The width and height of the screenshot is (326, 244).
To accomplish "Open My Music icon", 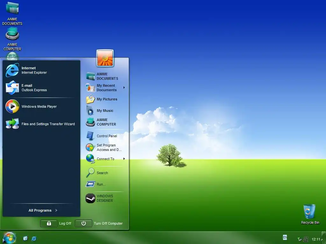I will 90,110.
